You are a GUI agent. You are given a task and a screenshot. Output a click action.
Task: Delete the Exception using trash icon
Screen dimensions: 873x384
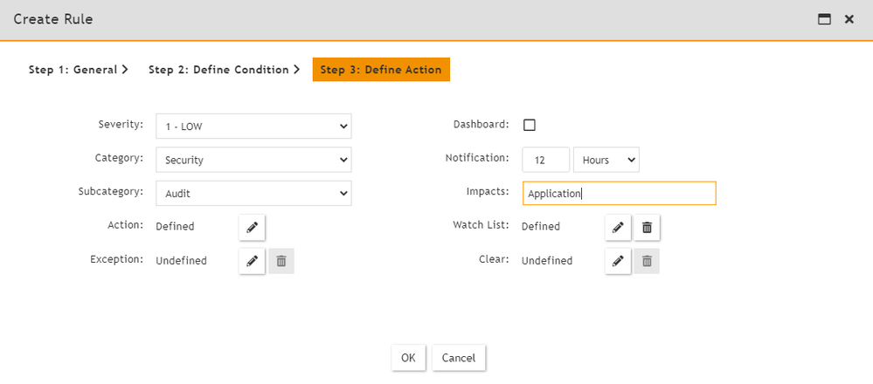click(281, 261)
